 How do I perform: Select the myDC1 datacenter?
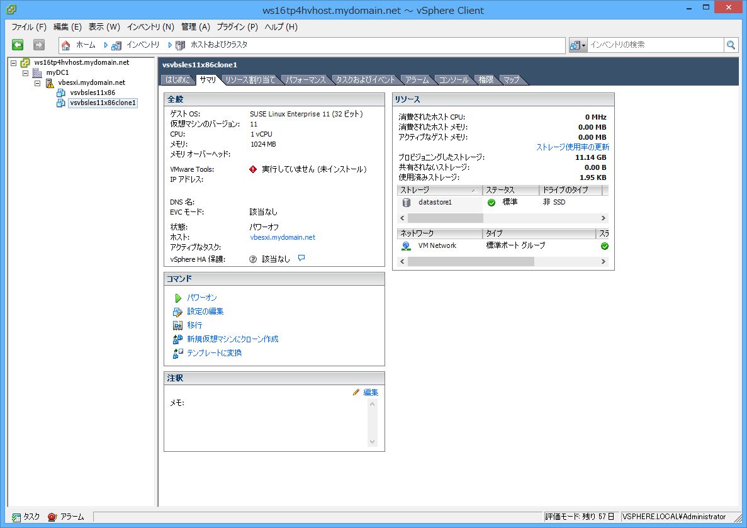click(x=57, y=72)
